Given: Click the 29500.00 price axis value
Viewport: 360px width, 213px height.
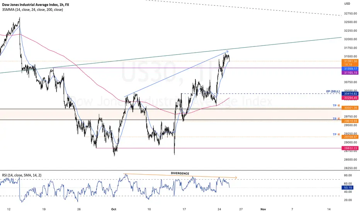Looking at the screenshot, I should pyautogui.click(x=350, y=125).
